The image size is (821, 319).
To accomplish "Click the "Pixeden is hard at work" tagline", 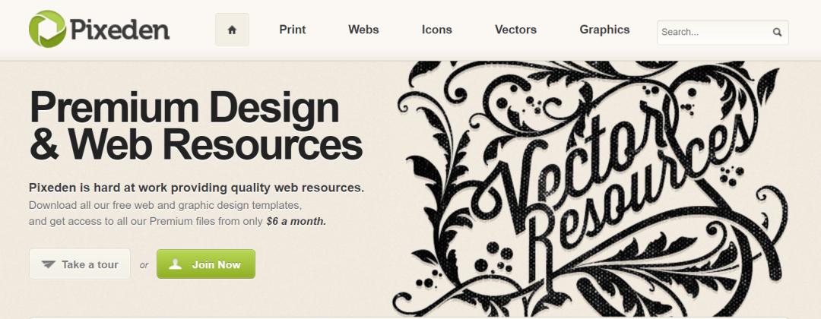I will (196, 188).
